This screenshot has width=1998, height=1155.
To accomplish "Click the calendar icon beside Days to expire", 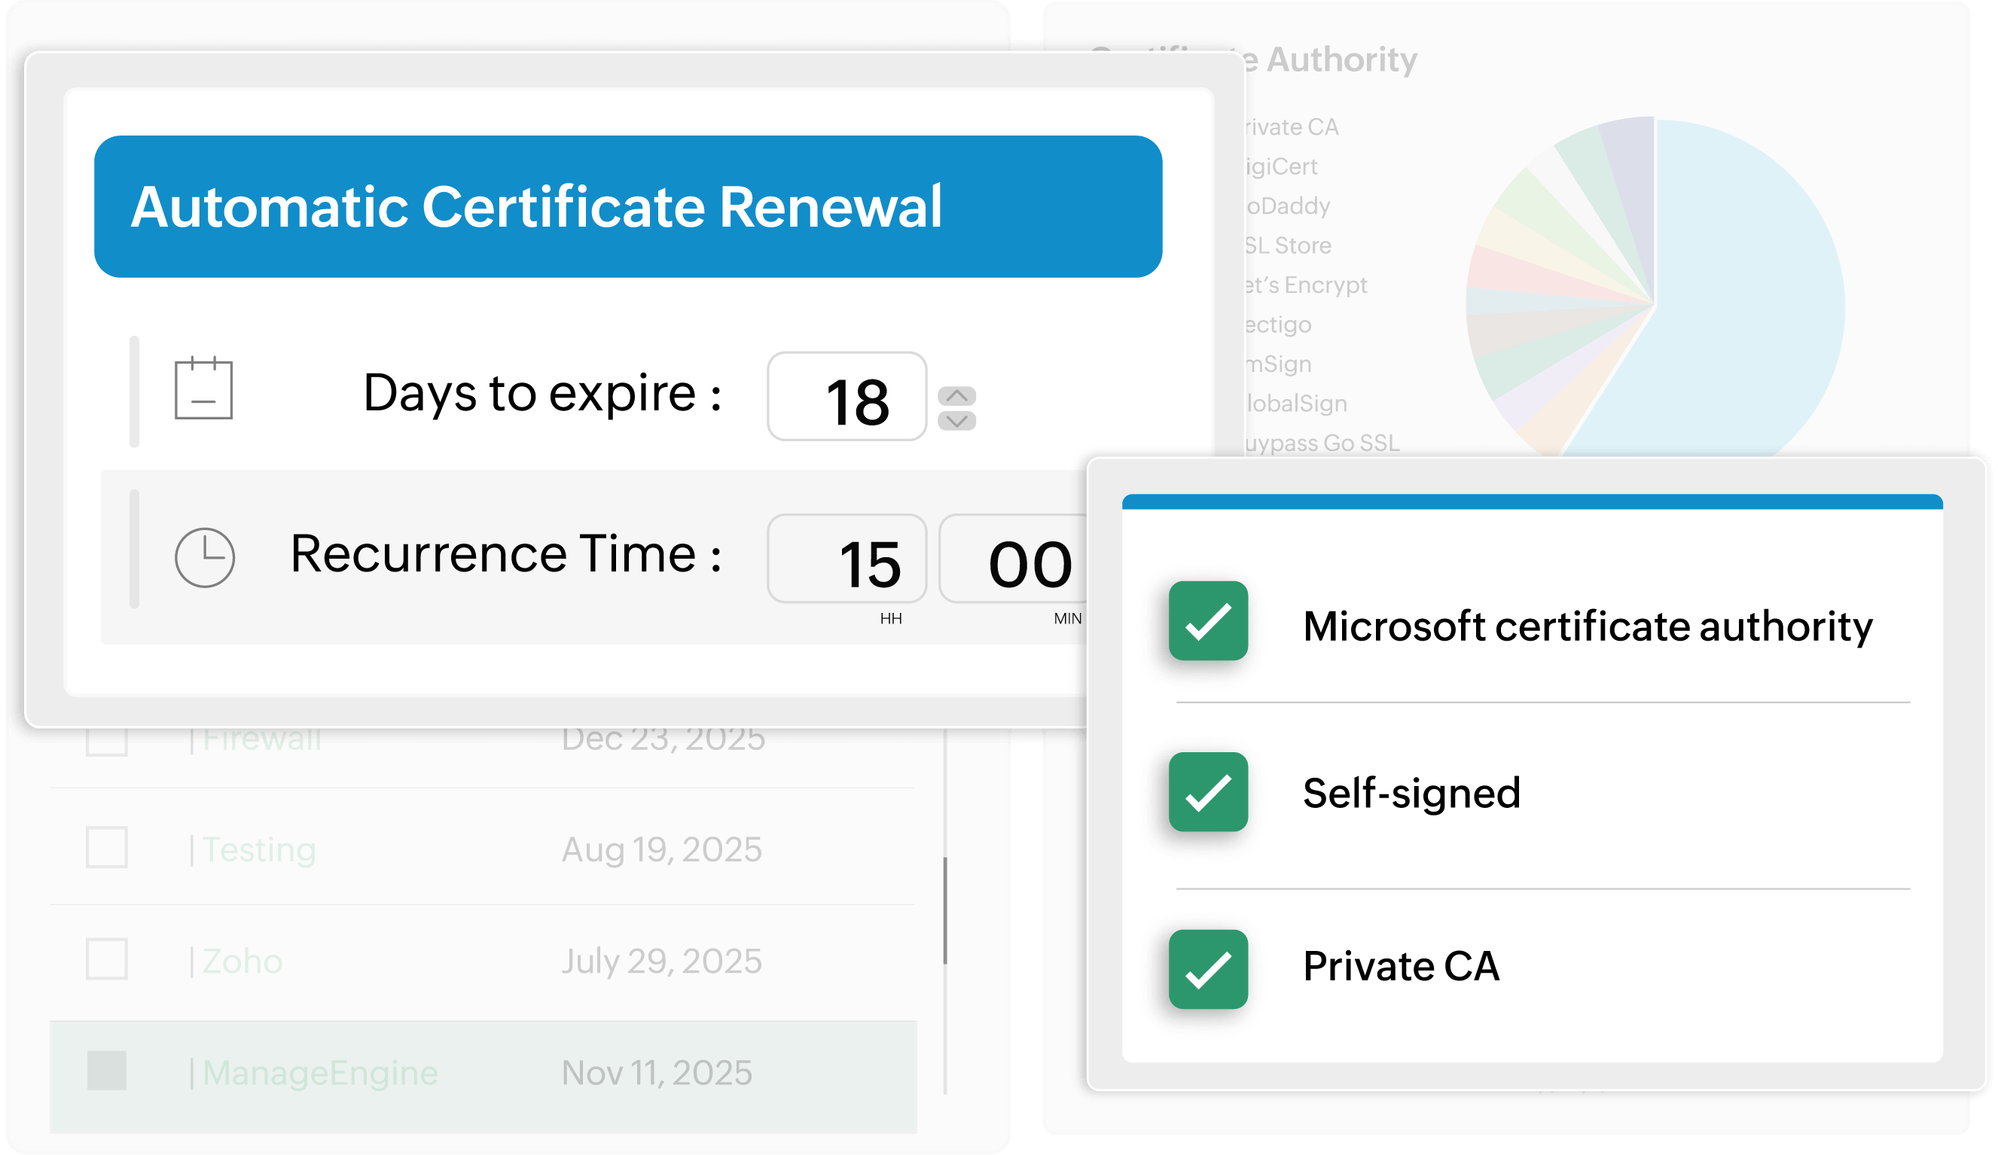I will click(204, 388).
